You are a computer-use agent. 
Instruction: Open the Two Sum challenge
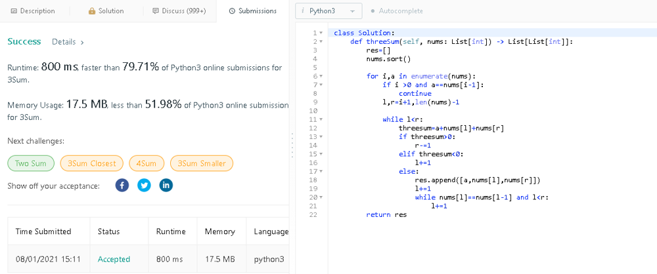point(30,163)
